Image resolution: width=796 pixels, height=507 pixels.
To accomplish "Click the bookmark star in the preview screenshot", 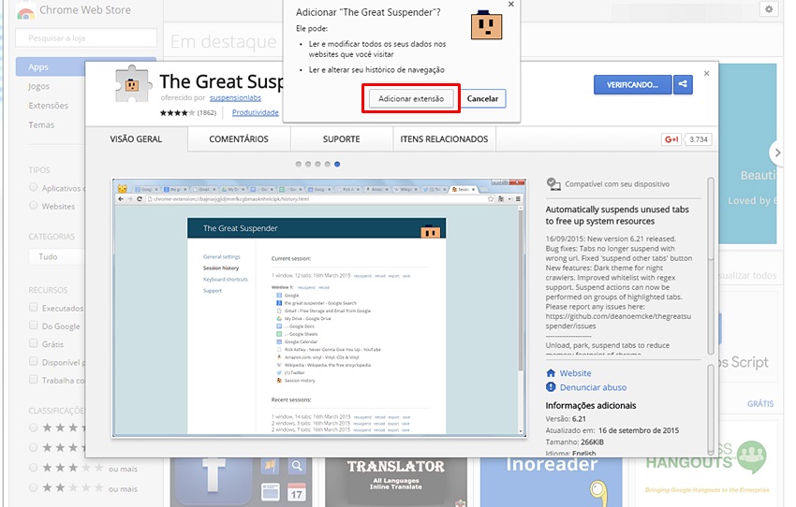I will (491, 199).
